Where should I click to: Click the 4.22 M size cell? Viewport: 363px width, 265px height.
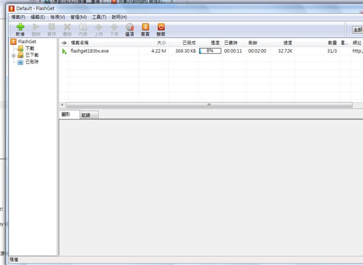pyautogui.click(x=159, y=51)
